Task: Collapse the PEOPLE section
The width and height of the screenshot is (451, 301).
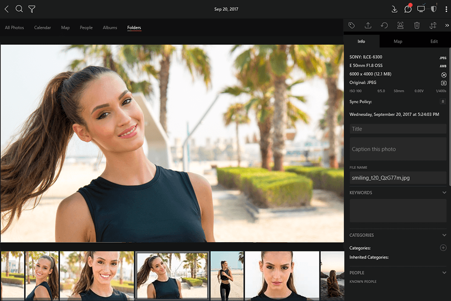Action: [444, 273]
